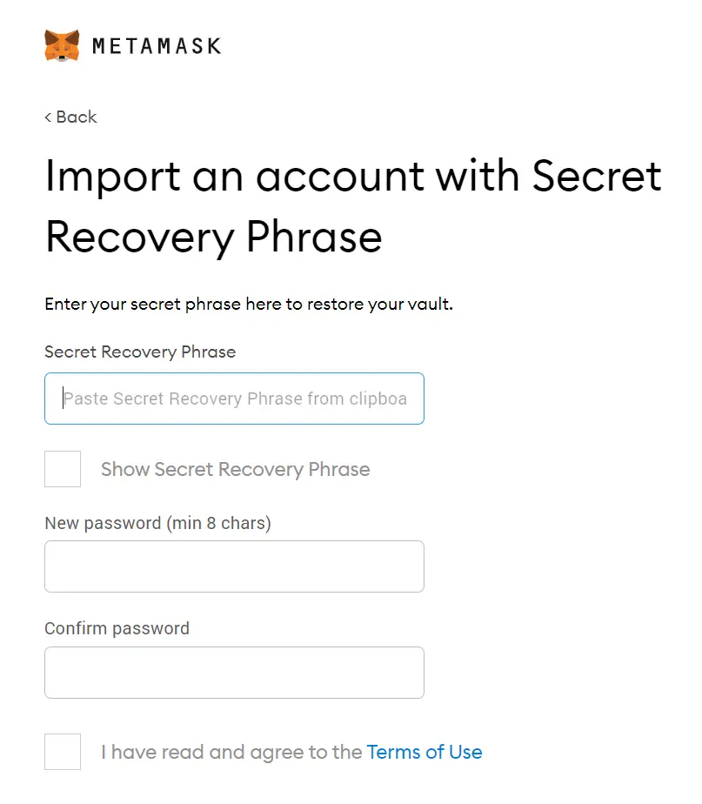Select the Confirm password input box
This screenshot has width=702, height=804.
coord(234,673)
